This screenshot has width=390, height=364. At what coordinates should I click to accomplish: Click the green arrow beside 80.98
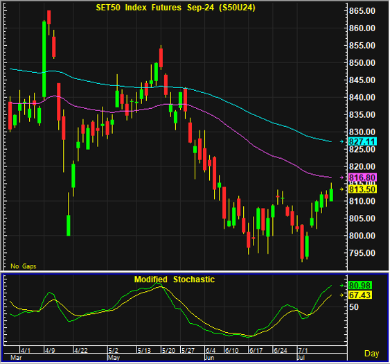coord(342,286)
